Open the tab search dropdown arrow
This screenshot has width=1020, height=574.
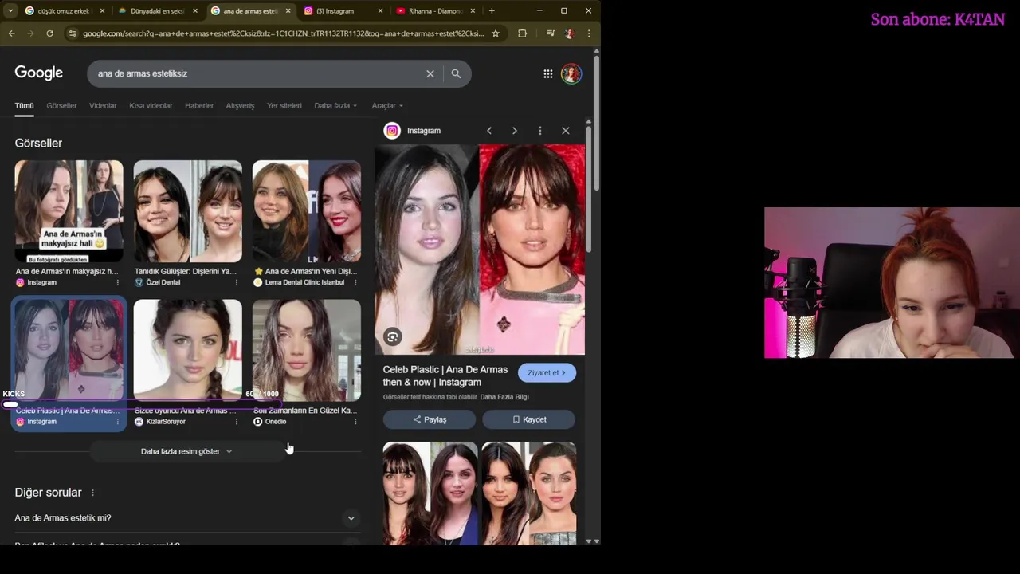(10, 11)
